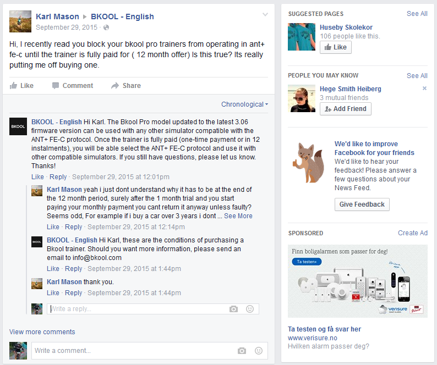Add Hege Smith Heiberg as friend
This screenshot has height=365, width=437.
(x=346, y=109)
